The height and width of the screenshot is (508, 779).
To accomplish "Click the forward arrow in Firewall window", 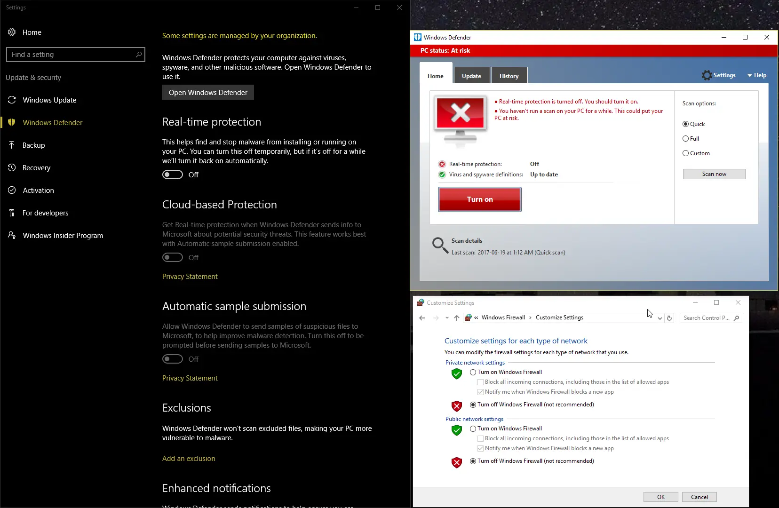I will (x=436, y=318).
